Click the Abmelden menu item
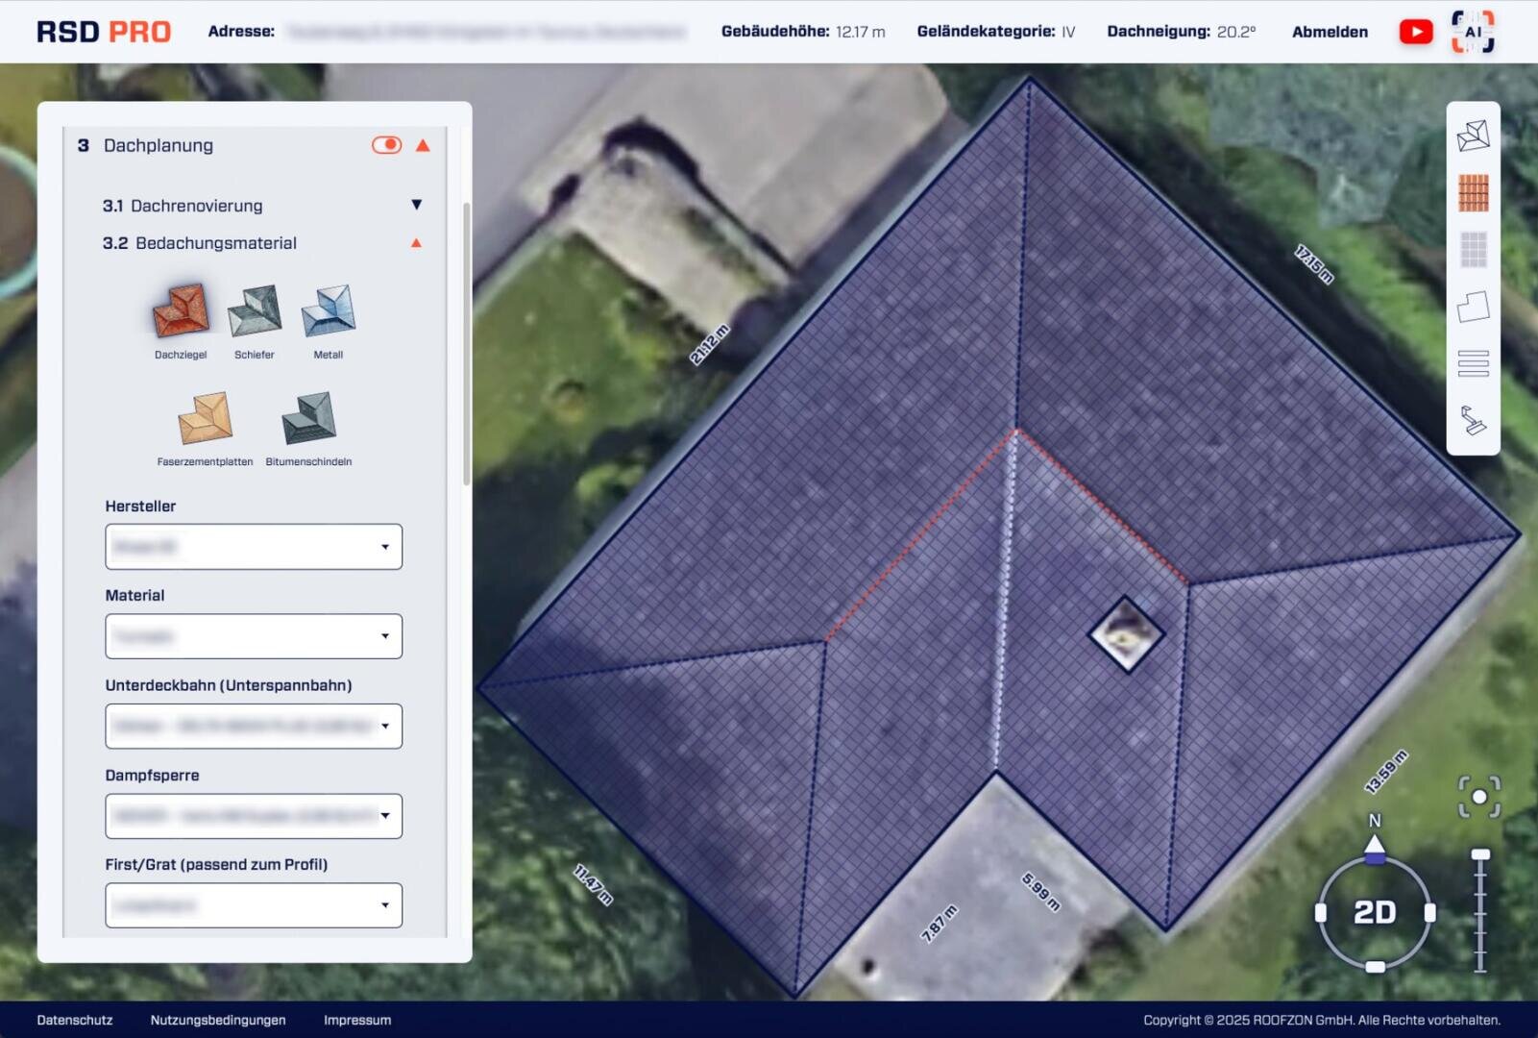Image resolution: width=1538 pixels, height=1038 pixels. click(1330, 31)
